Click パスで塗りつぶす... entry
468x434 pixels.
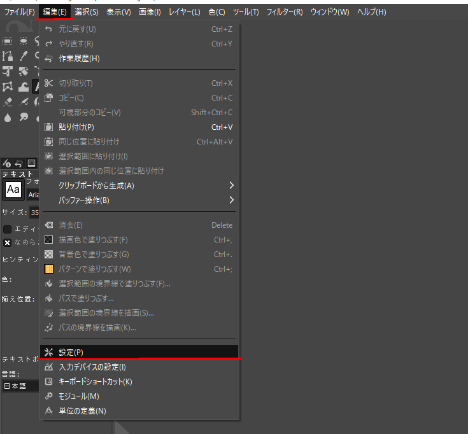click(x=139, y=298)
